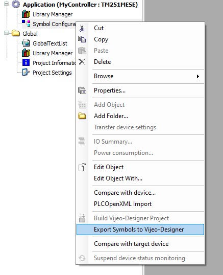The height and width of the screenshot is (275, 223).
Task: Click the scissors Cut icon
Action: pyautogui.click(x=82, y=28)
